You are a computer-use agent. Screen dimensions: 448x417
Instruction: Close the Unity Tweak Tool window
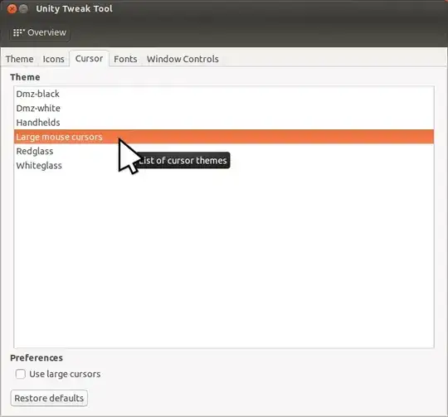pyautogui.click(x=12, y=9)
